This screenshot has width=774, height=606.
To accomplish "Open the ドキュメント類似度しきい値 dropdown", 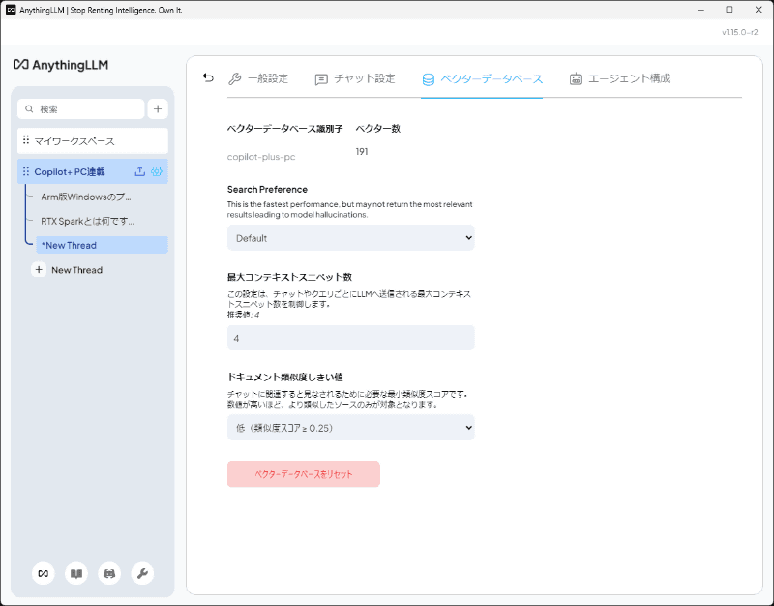I will click(351, 428).
